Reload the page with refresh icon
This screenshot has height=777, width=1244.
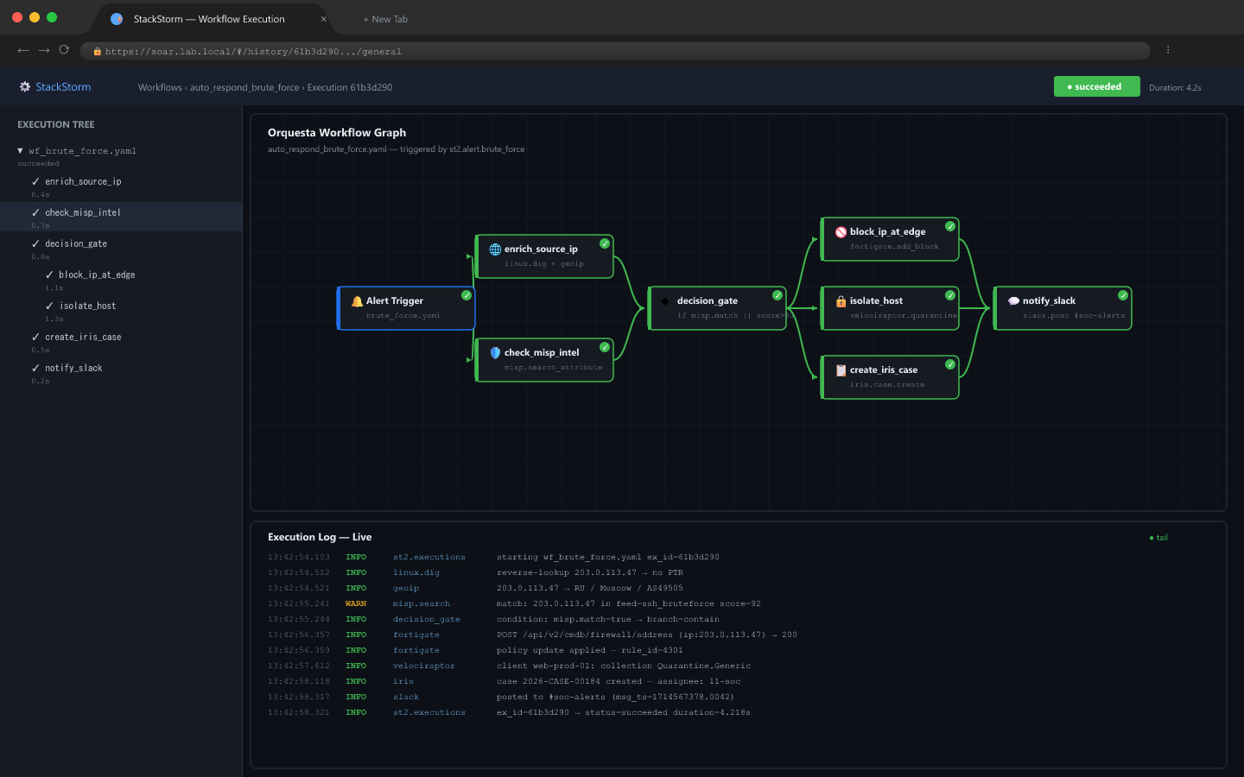click(x=64, y=50)
